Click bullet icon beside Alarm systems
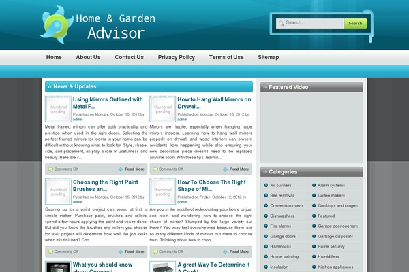This screenshot has width=409, height=272. 314,186
